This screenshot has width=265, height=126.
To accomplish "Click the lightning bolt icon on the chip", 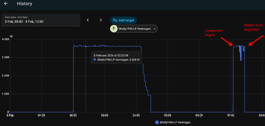I will [114, 29].
